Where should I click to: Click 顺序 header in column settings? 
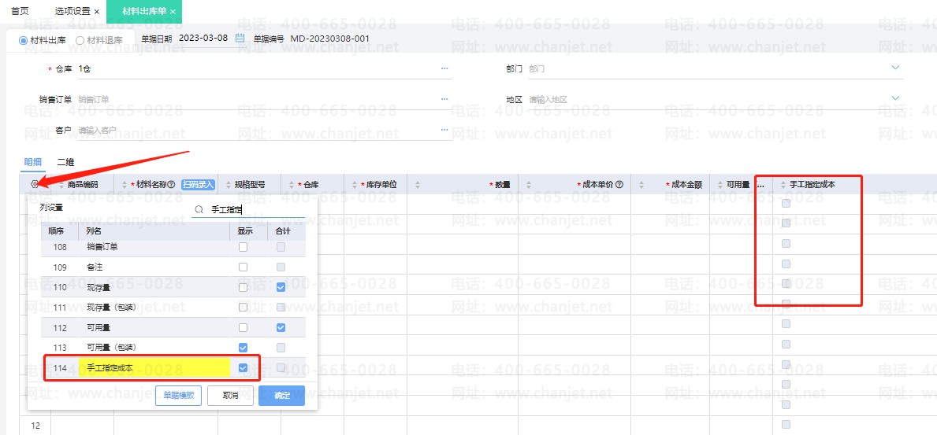tap(56, 230)
